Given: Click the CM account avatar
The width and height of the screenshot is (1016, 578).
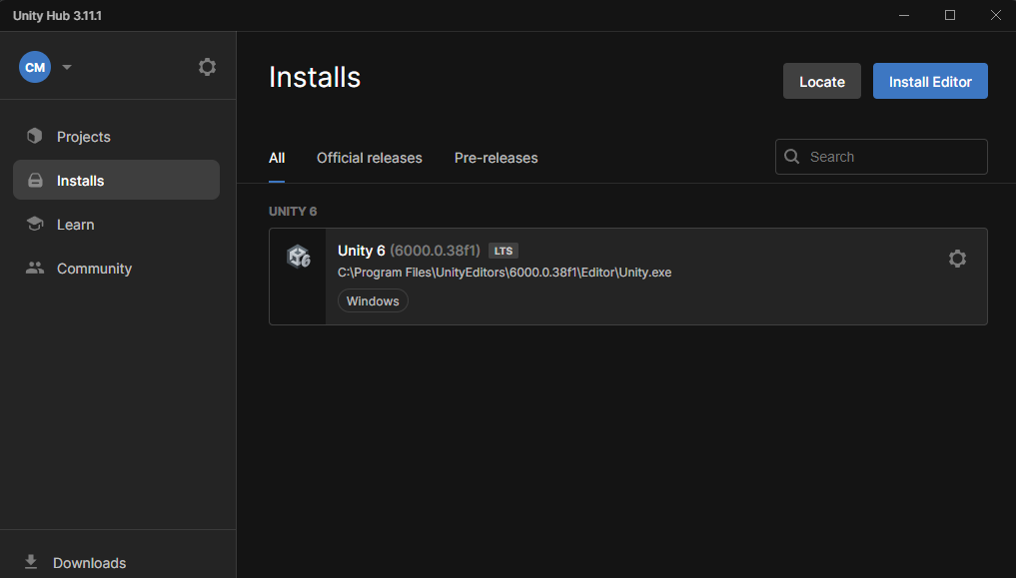Looking at the screenshot, I should tap(34, 67).
